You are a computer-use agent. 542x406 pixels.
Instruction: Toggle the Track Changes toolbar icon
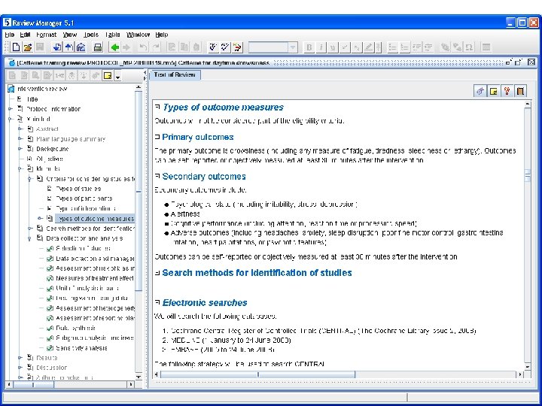click(x=237, y=47)
